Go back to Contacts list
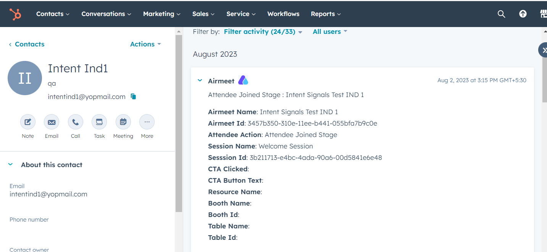The width and height of the screenshot is (547, 252). coord(27,44)
